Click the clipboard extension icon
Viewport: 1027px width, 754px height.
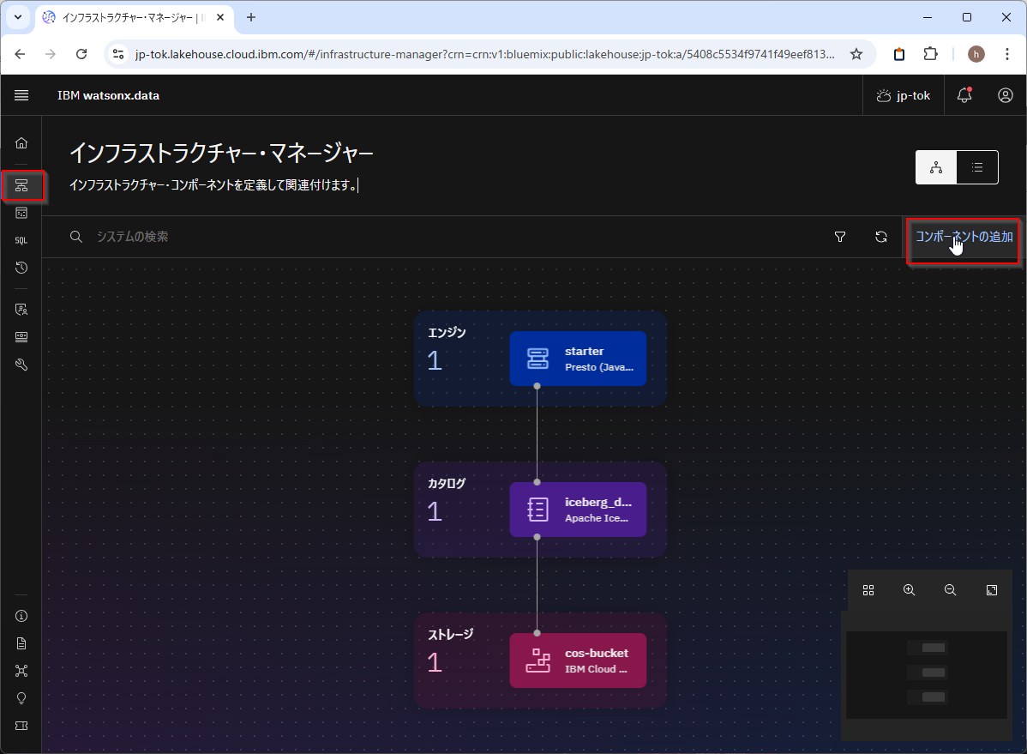(899, 54)
